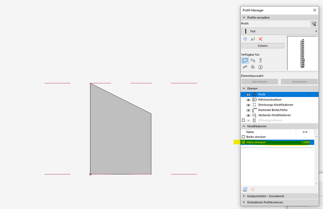Click the origin X marker at polygon corner
The height and width of the screenshot is (209, 323).
pyautogui.click(x=90, y=174)
